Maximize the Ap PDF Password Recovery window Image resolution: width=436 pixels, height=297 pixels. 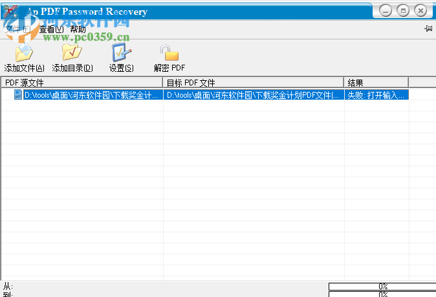click(x=403, y=11)
